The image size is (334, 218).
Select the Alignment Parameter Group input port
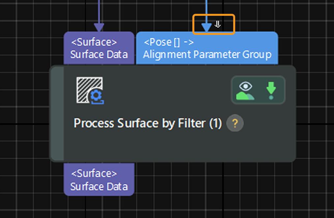[207, 48]
